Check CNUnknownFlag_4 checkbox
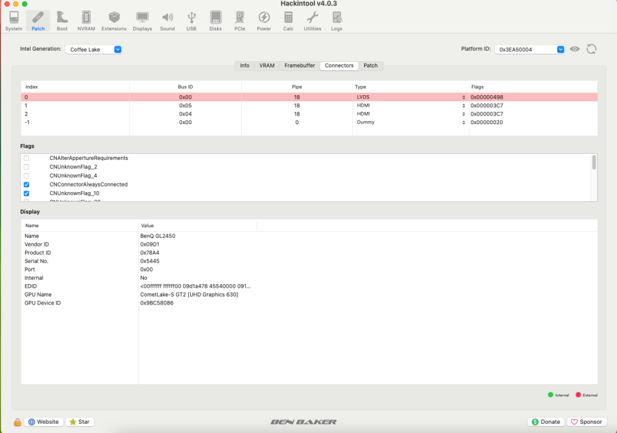The image size is (617, 433). pyautogui.click(x=27, y=175)
